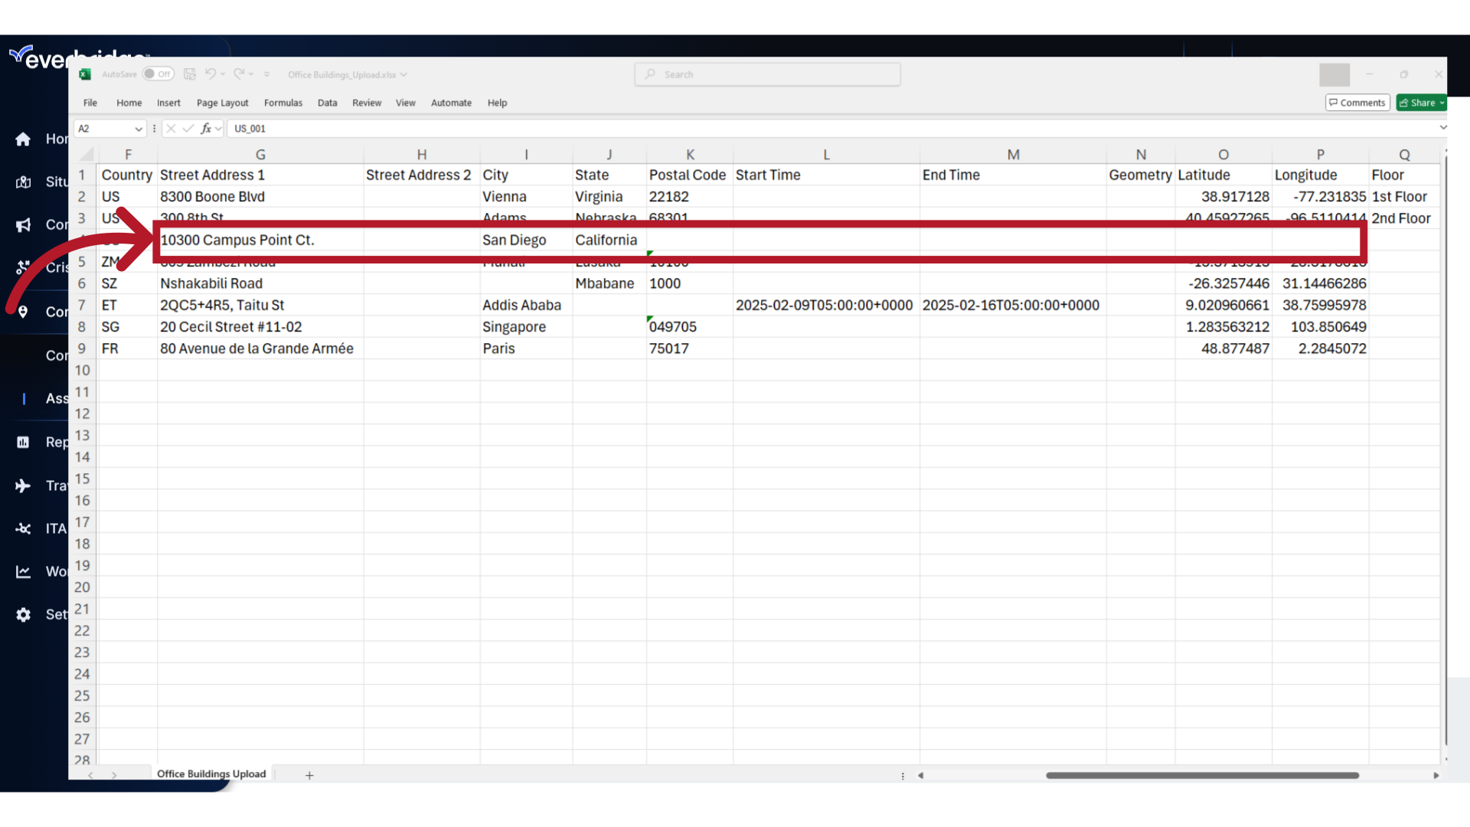Screen dimensions: 1470x827
Task: Click the Reports icon in the sidebar
Action: click(22, 442)
